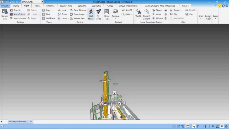The width and height of the screenshot is (229, 129).
Task: Expand the Copy view dropdown
Action: click(x=52, y=10)
